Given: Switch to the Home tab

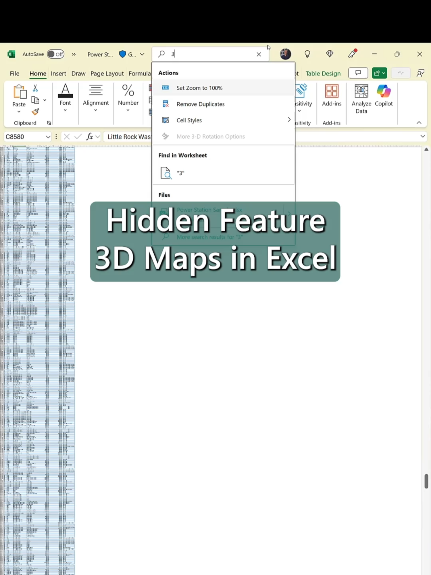Looking at the screenshot, I should click(38, 74).
